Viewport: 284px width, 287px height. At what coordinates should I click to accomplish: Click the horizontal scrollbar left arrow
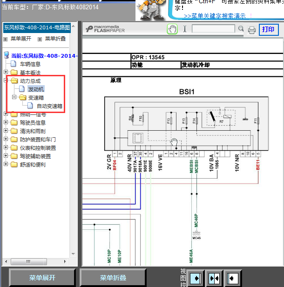pos(6,261)
